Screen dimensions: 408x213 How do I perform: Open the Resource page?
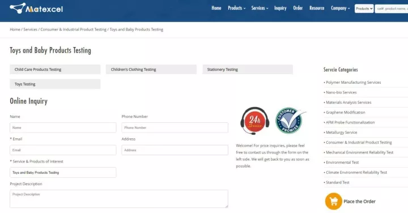(317, 8)
